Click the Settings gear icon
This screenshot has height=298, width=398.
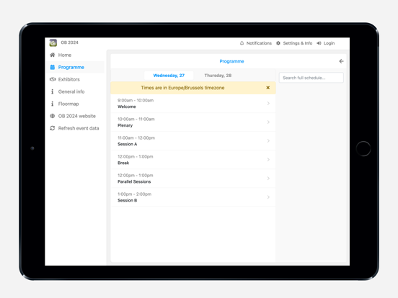point(278,43)
